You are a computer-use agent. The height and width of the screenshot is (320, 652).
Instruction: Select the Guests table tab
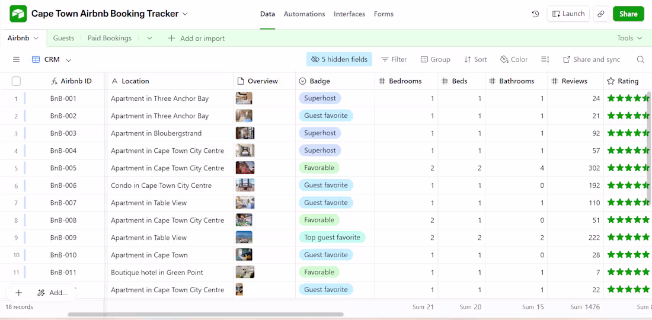click(x=63, y=39)
